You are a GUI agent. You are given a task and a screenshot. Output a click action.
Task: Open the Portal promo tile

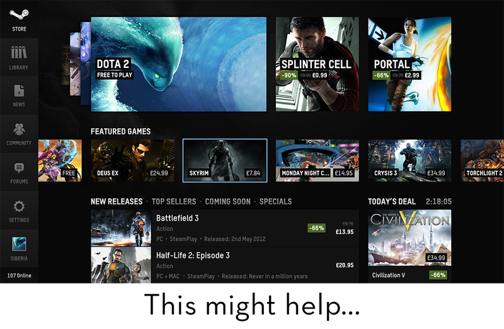point(409,64)
